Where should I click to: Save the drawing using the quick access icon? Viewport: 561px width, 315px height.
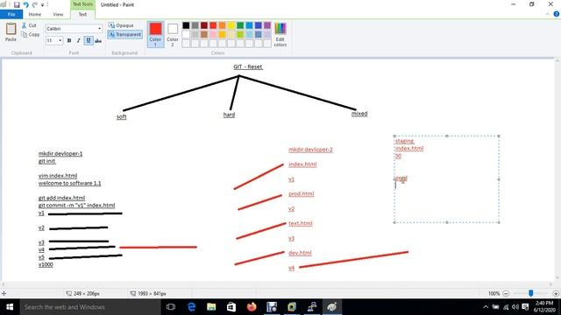coord(17,4)
